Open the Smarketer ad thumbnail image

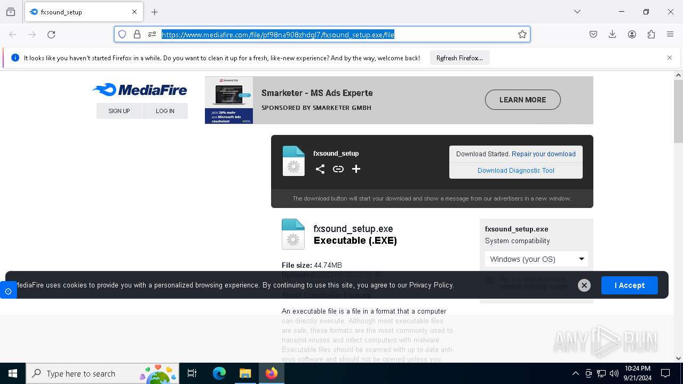coord(229,100)
